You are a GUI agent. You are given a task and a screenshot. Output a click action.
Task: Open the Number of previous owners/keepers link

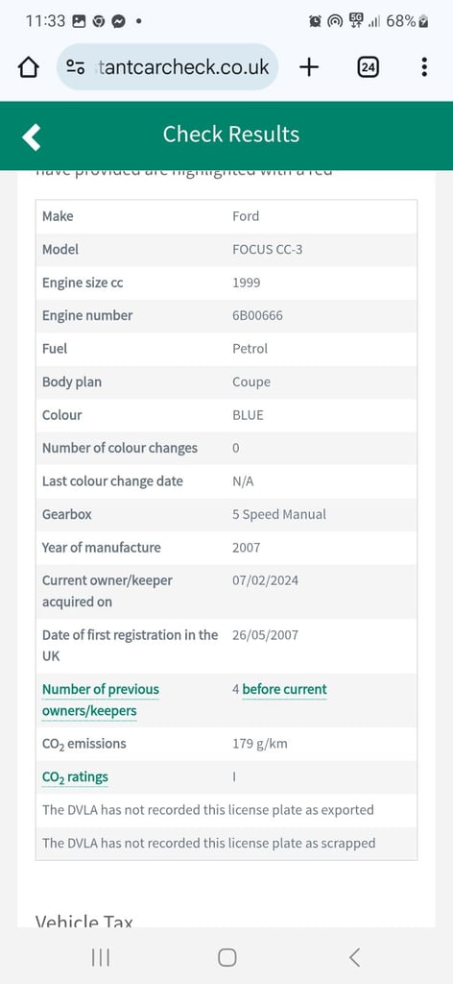coord(100,700)
